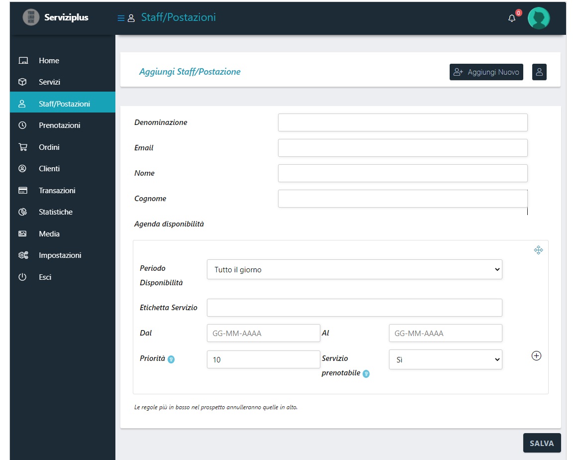The image size is (574, 460).
Task: Select Statistiche in the sidebar menu
Action: click(x=56, y=212)
